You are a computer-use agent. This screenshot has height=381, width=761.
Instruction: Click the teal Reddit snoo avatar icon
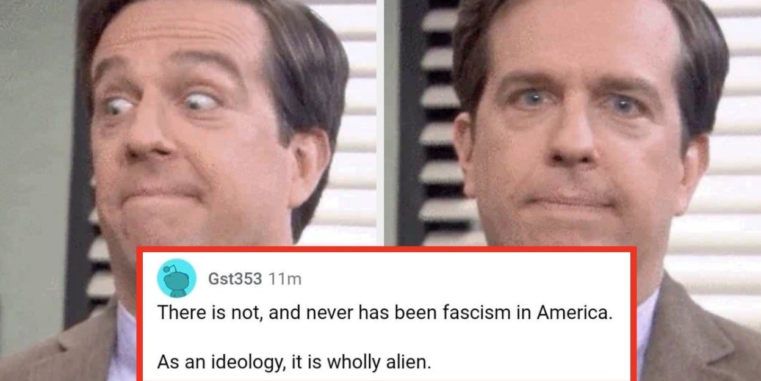[x=176, y=278]
